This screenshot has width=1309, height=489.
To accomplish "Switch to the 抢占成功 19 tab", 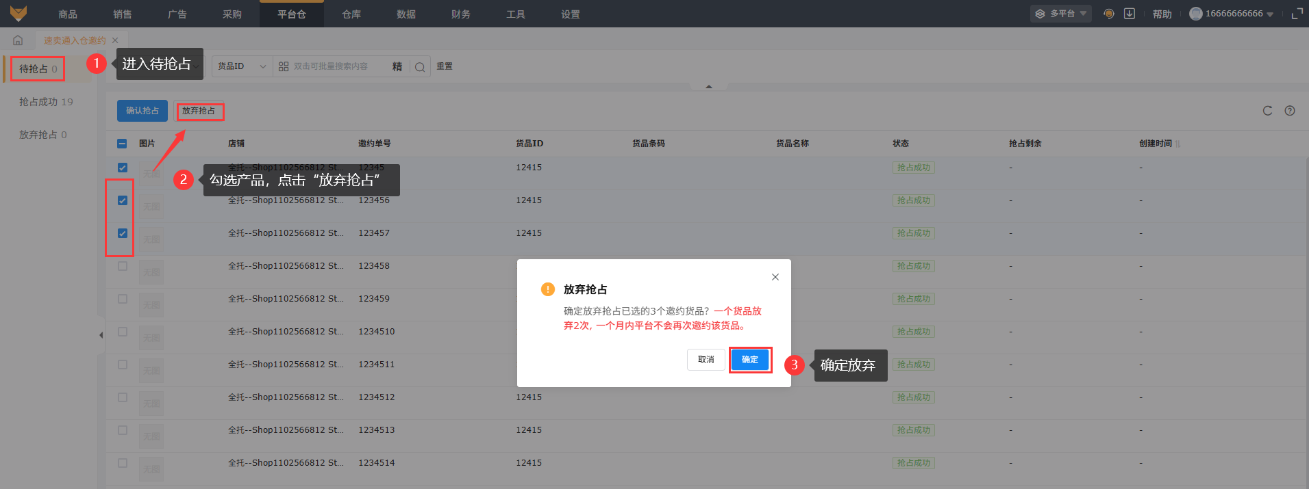I will click(46, 102).
